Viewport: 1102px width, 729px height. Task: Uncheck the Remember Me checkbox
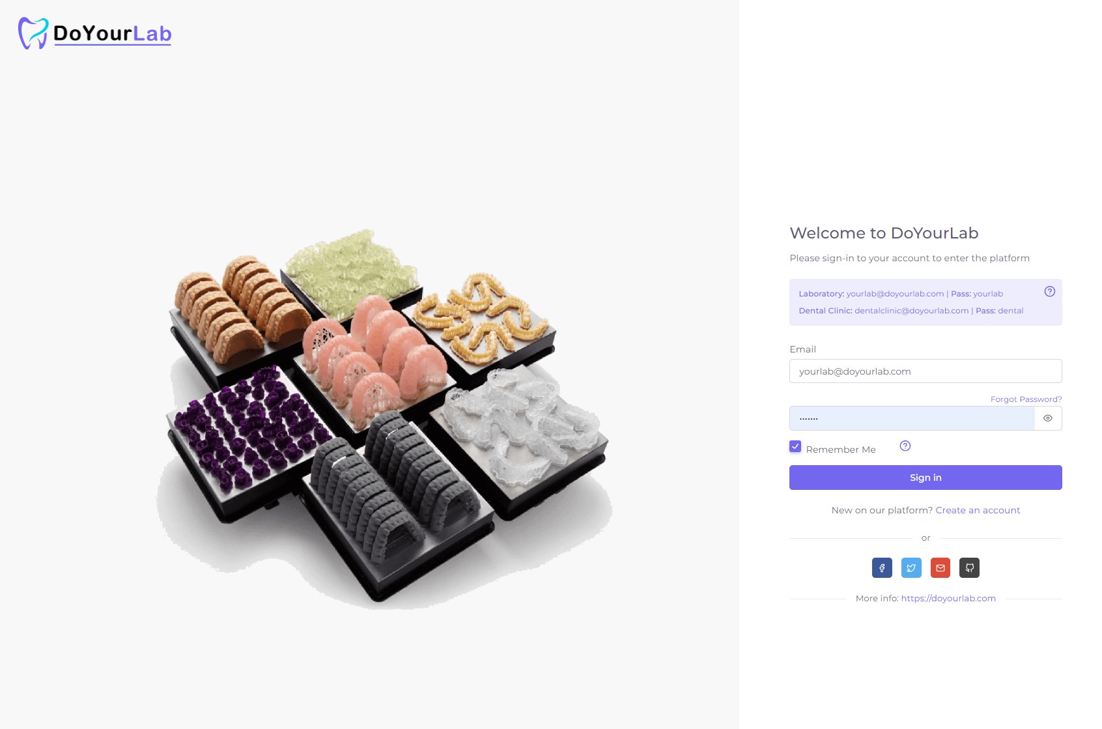tap(795, 446)
